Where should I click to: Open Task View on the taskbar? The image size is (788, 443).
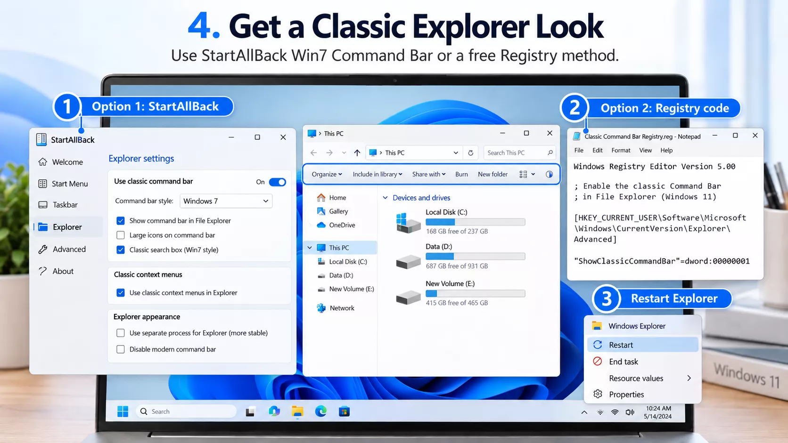[x=251, y=411]
